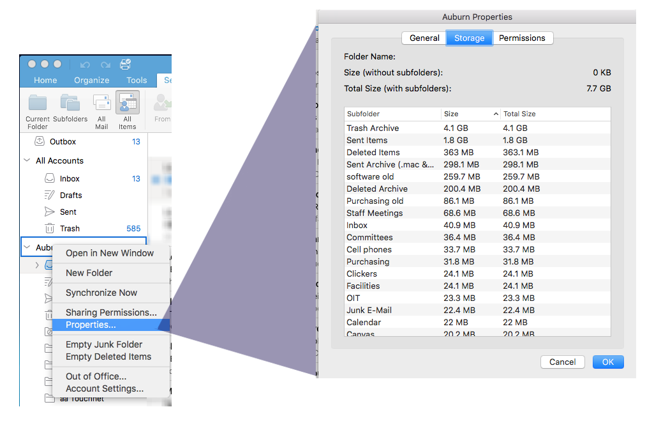Select the Inbox subfolder row in table
The image size is (654, 423).
(x=477, y=225)
